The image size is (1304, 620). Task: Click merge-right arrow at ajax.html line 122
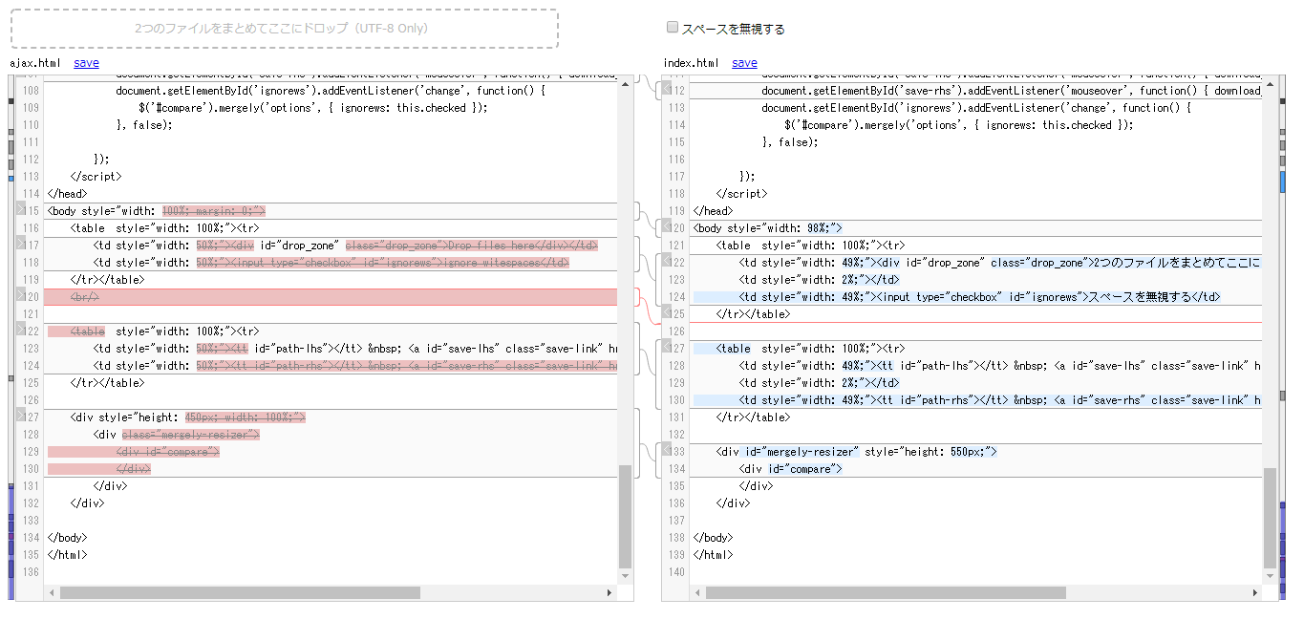tap(21, 330)
